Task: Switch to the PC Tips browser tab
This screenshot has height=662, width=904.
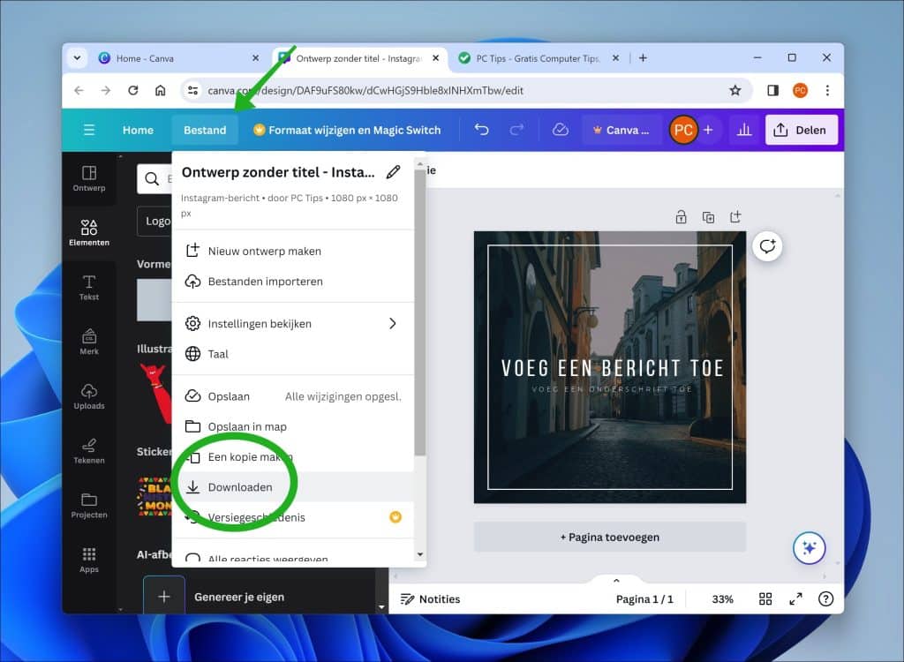Action: click(538, 58)
